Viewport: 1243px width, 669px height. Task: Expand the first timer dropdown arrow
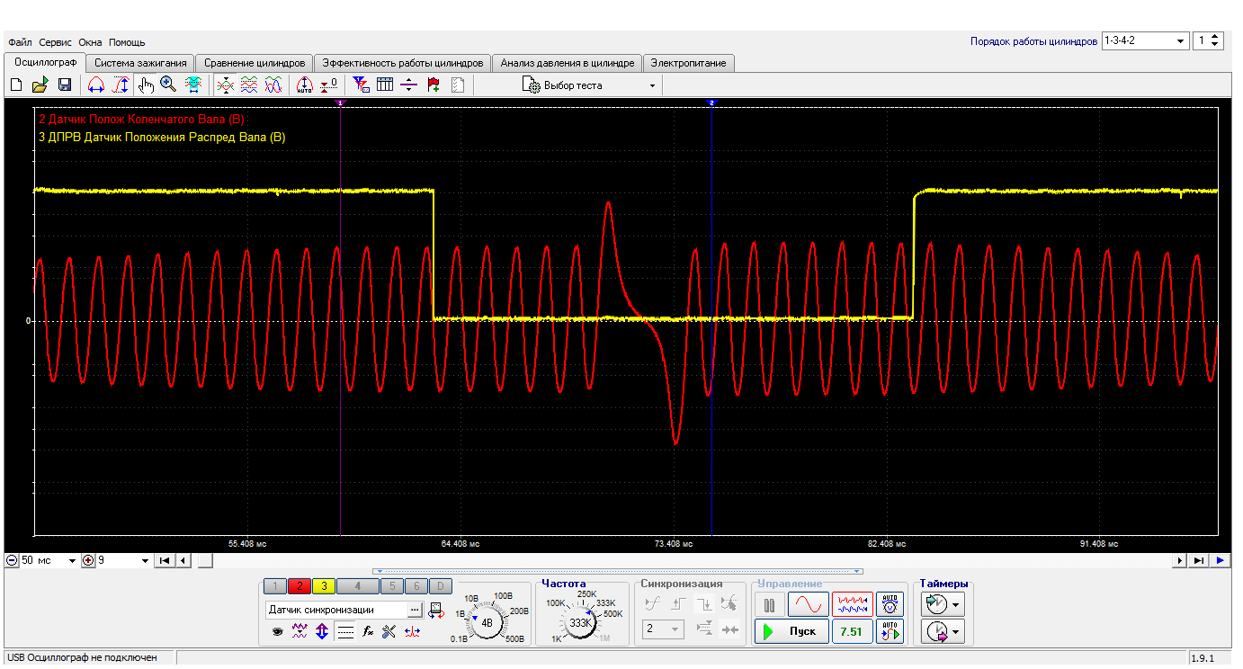click(957, 604)
